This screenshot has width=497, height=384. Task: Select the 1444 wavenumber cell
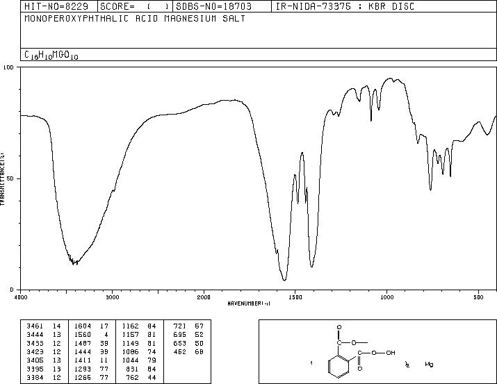(83, 351)
